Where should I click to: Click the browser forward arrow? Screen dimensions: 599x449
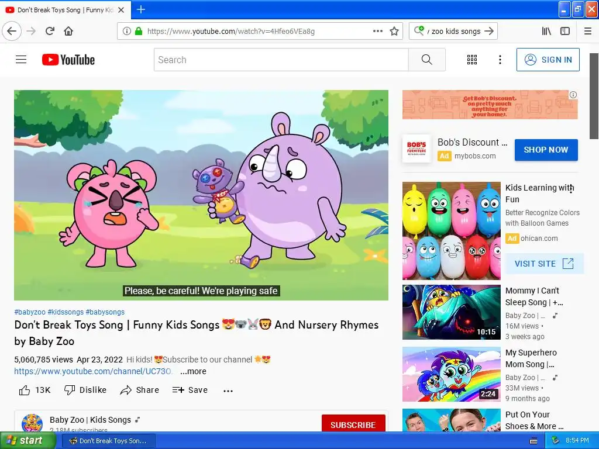pos(32,31)
